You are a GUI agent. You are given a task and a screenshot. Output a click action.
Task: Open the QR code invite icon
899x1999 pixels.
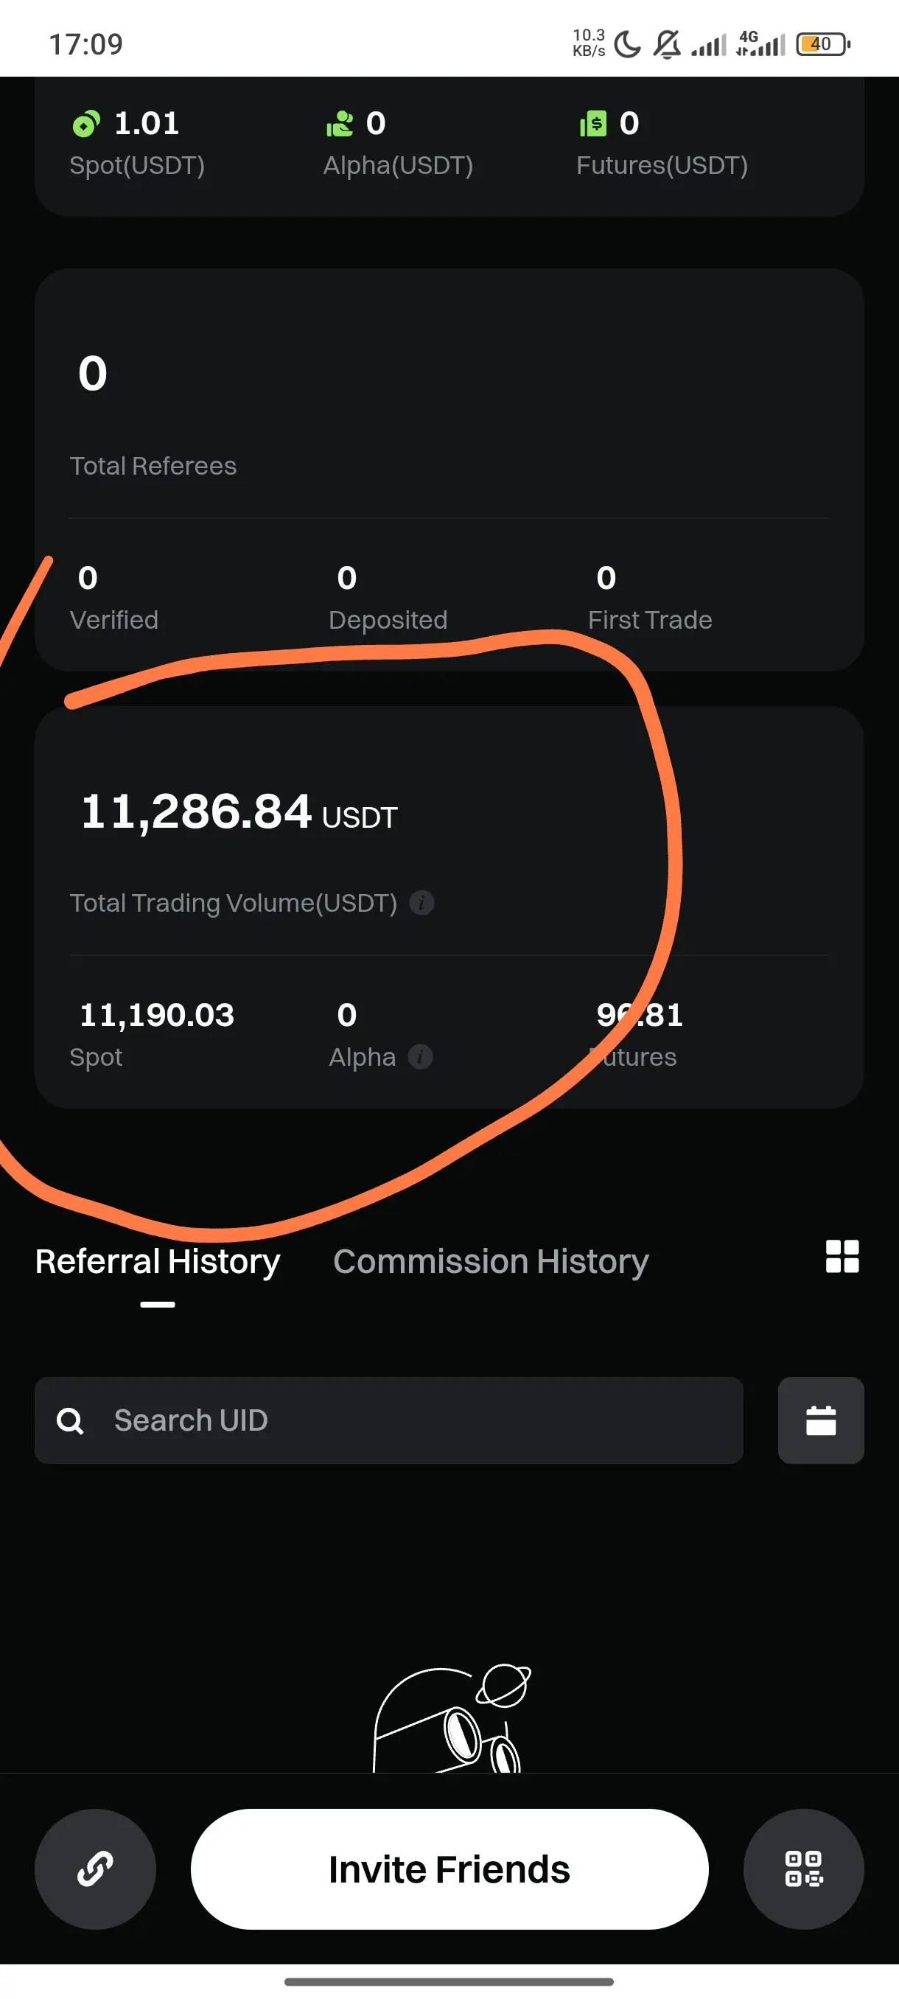tap(802, 1869)
